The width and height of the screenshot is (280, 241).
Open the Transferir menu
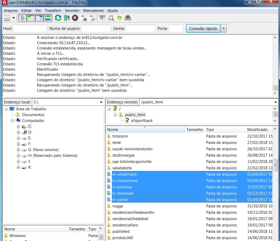(53, 11)
